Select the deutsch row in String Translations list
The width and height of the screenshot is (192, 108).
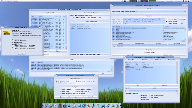[x=90, y=28]
